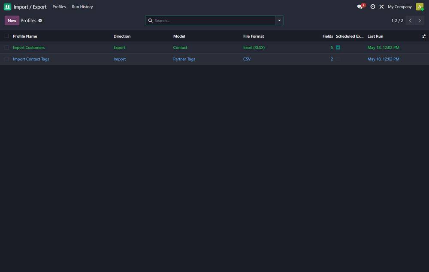This screenshot has width=429, height=272.
Task: Open the debug tools wrench icon
Action: [x=381, y=6]
